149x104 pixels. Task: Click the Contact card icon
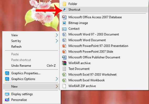64,29
